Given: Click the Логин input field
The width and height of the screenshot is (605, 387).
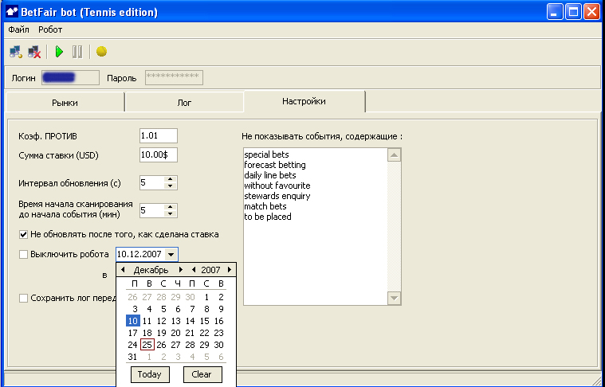Looking at the screenshot, I should [x=70, y=77].
